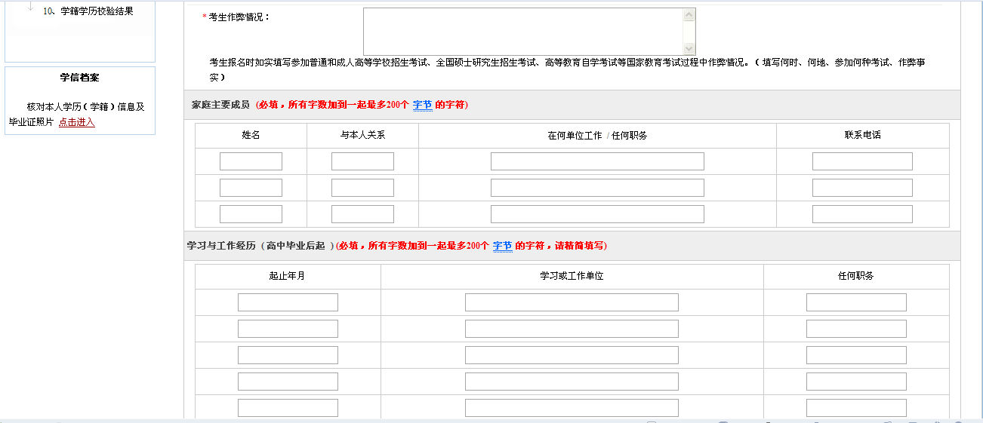Click third row 联系电话 input field
This screenshot has width=983, height=423.
[862, 214]
